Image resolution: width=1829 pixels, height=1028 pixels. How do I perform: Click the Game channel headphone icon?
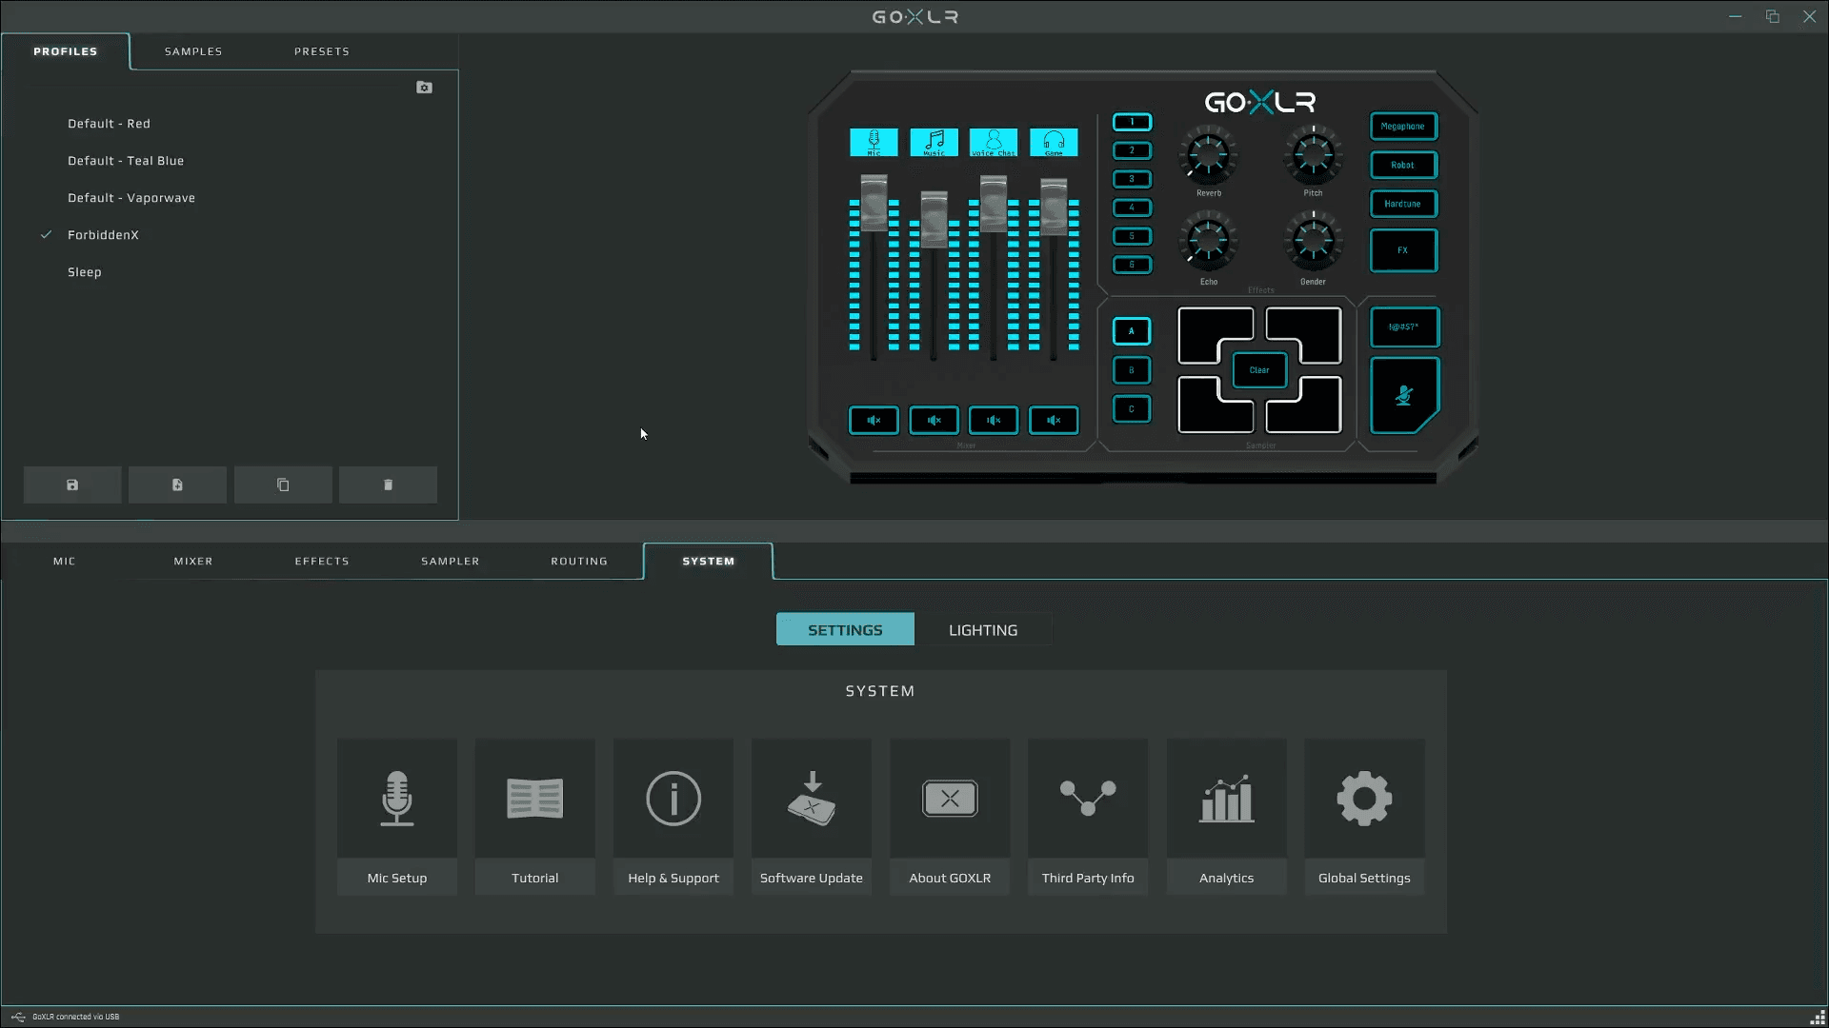[1054, 143]
